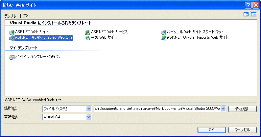This screenshot has width=261, height=137.
Task: Close the 新しい Web サイト dialog
Action: point(256,5)
